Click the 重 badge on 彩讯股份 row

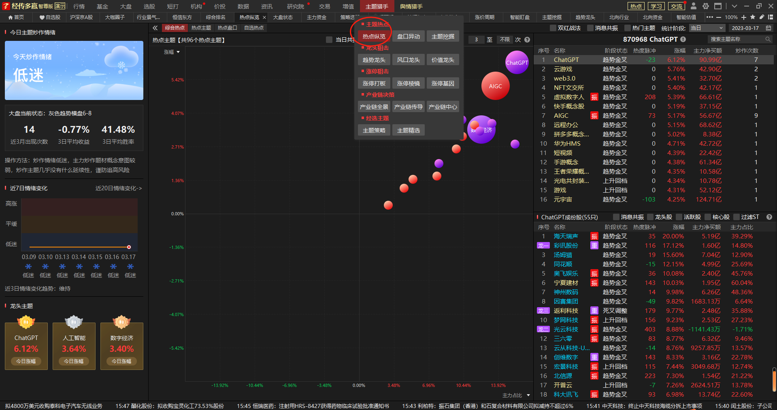point(594,246)
